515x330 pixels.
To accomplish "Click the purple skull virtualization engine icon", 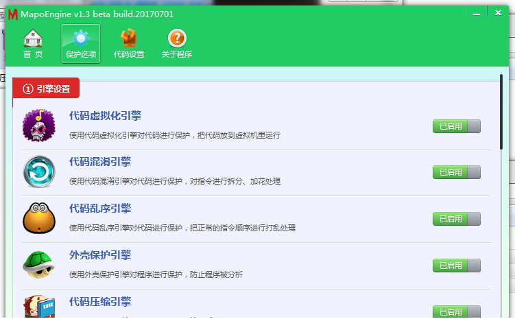I will [39, 126].
